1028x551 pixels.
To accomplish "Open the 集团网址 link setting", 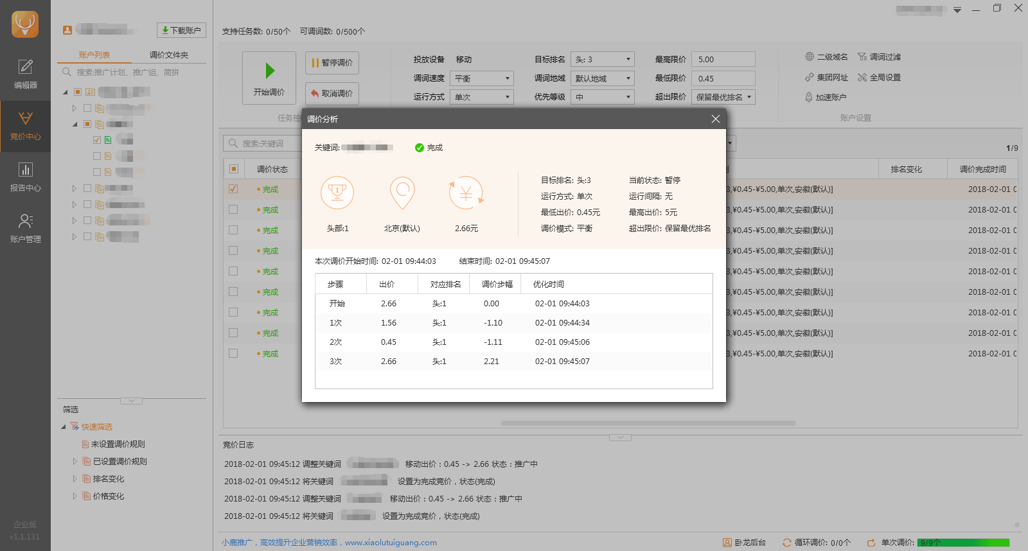I will (826, 78).
